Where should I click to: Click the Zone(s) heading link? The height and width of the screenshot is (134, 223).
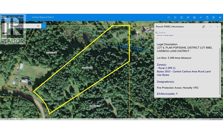162,65
